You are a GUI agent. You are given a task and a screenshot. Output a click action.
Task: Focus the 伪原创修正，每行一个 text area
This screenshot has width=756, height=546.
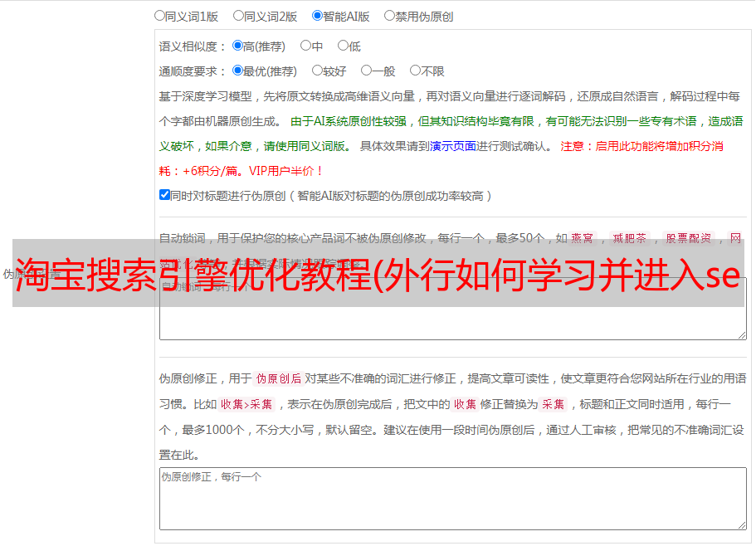[453, 499]
